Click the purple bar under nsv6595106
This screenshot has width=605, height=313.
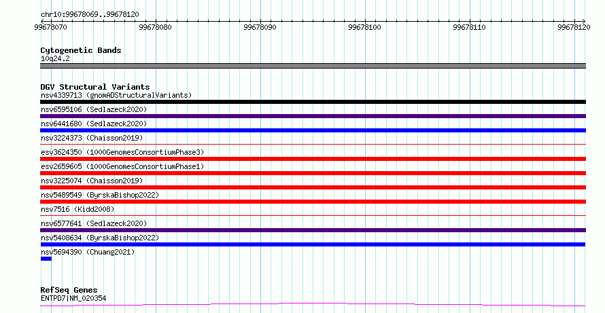coord(313,116)
